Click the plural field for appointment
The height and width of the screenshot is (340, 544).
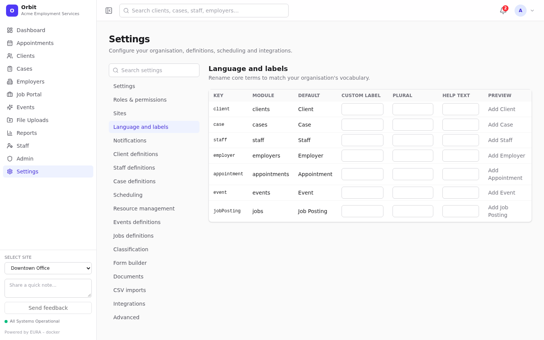(x=413, y=174)
